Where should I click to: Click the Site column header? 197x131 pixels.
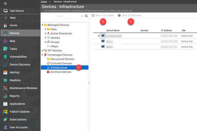[183, 30]
